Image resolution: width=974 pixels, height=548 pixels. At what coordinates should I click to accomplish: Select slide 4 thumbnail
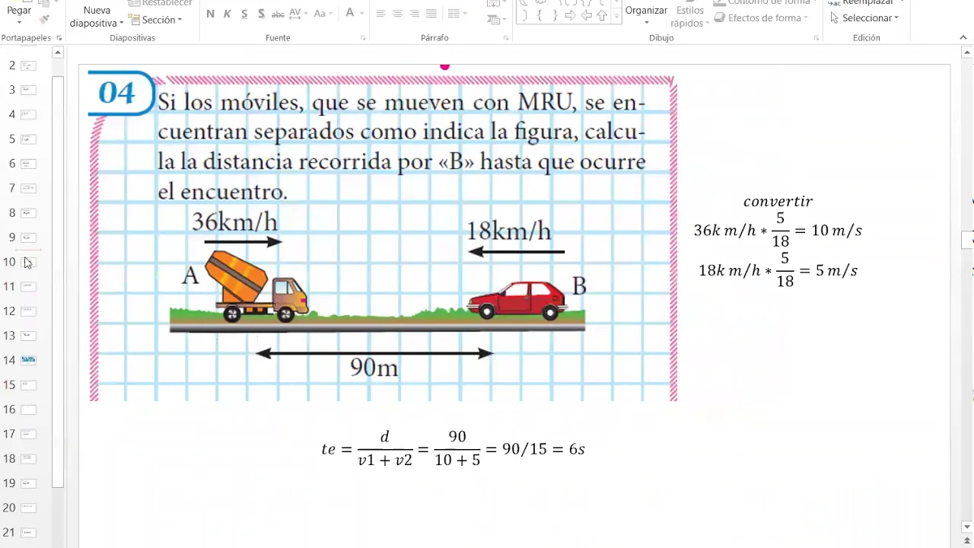pos(29,114)
